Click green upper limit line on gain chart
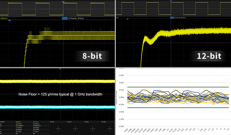Screen dimensions: 231x135 tap(178, 87)
